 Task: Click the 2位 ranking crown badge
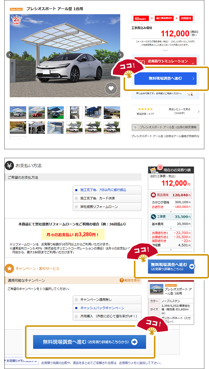[x=17, y=20]
